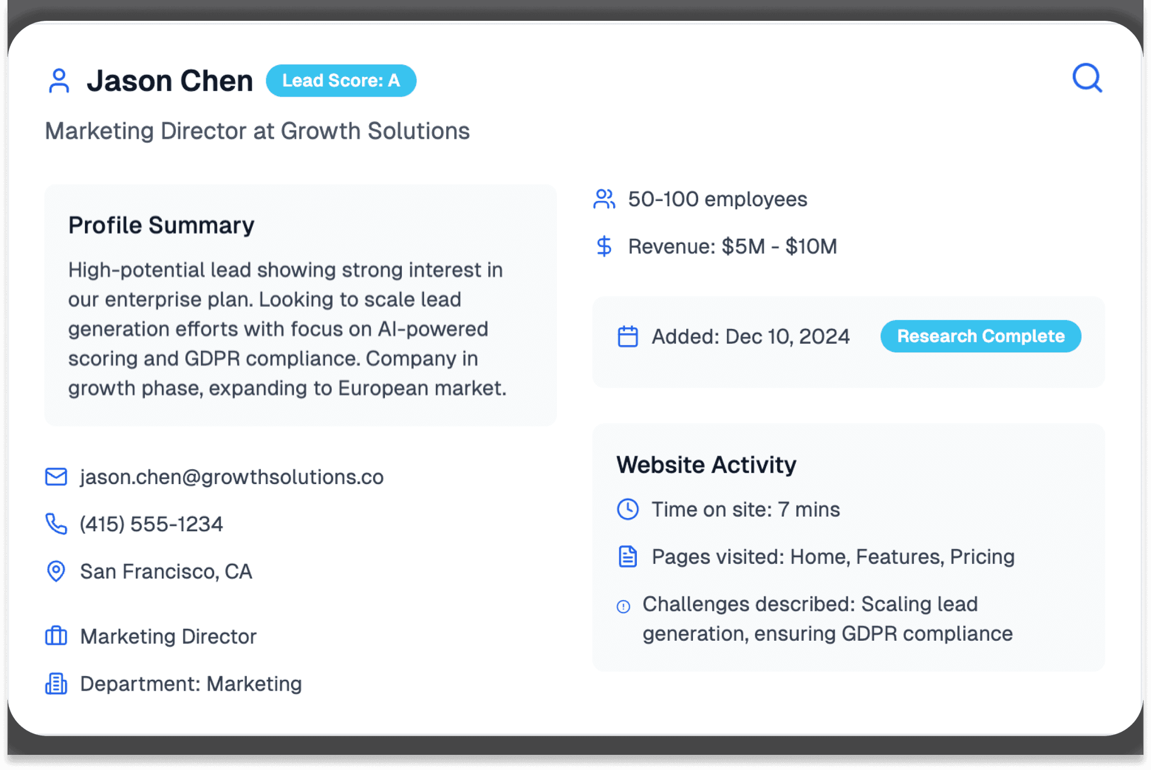Screen dimensions: 1151x770
Task: Click the briefcase icon next to Marketing Director
Action: (x=56, y=636)
